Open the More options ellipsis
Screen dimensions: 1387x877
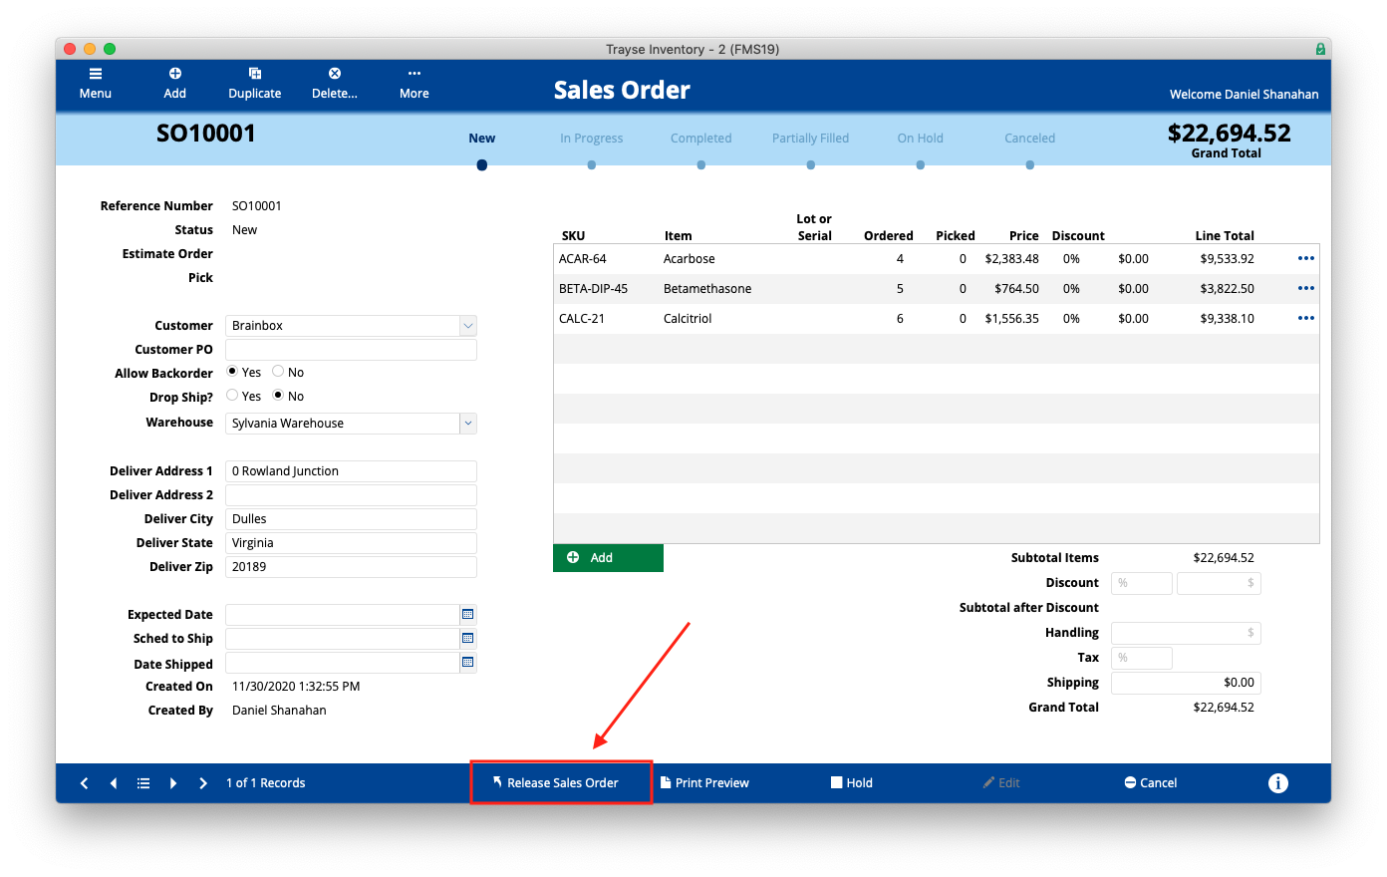[x=415, y=74]
